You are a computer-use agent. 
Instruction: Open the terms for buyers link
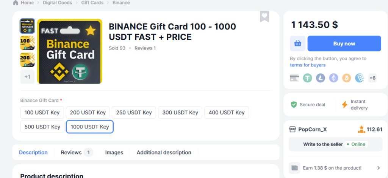click(x=308, y=65)
